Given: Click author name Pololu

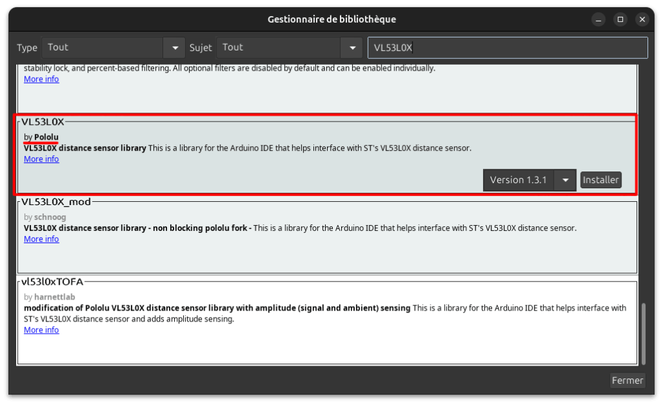Looking at the screenshot, I should tap(47, 137).
